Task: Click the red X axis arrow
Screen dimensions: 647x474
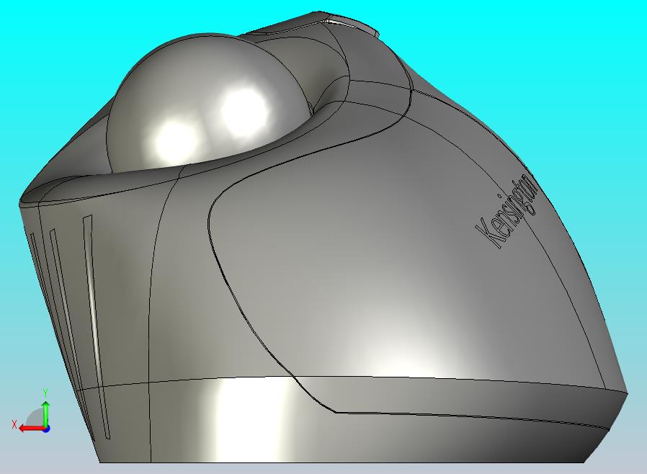Action: (x=32, y=428)
